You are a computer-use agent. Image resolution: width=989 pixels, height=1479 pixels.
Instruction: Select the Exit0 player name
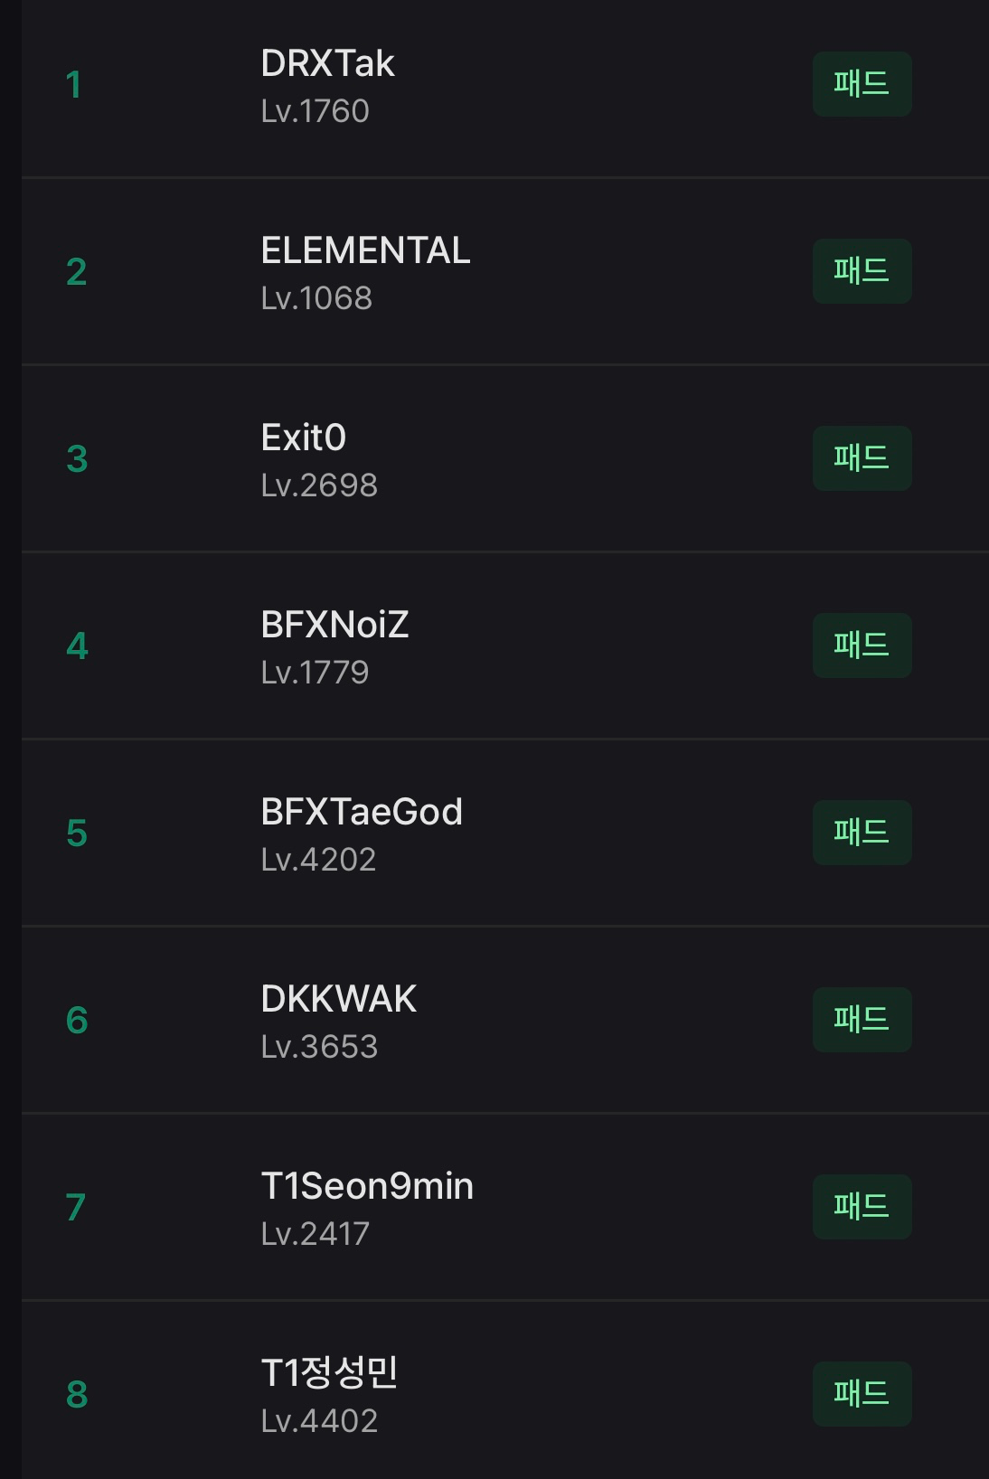pos(304,438)
